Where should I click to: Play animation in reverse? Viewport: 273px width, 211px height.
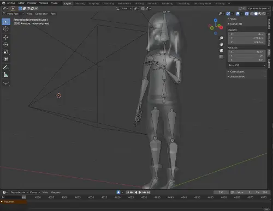pyautogui.click(x=136, y=192)
